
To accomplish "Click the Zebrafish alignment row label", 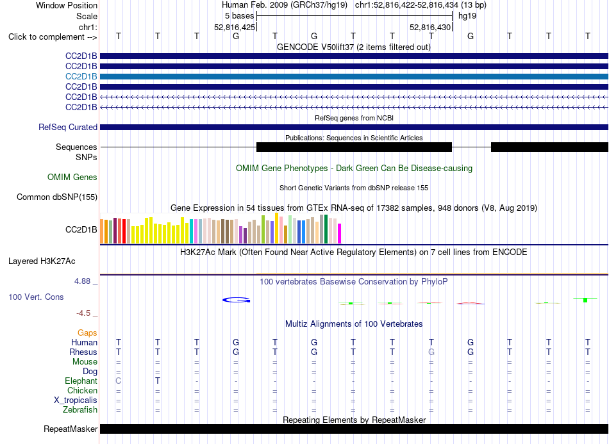I will point(80,410).
